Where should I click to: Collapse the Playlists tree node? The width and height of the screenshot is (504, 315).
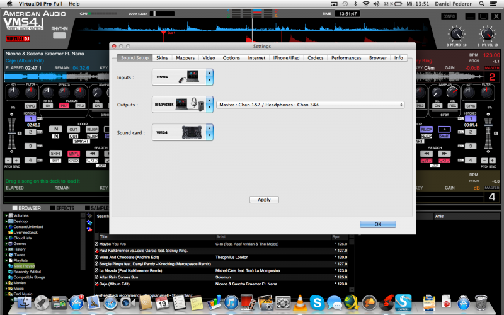click(x=6, y=260)
